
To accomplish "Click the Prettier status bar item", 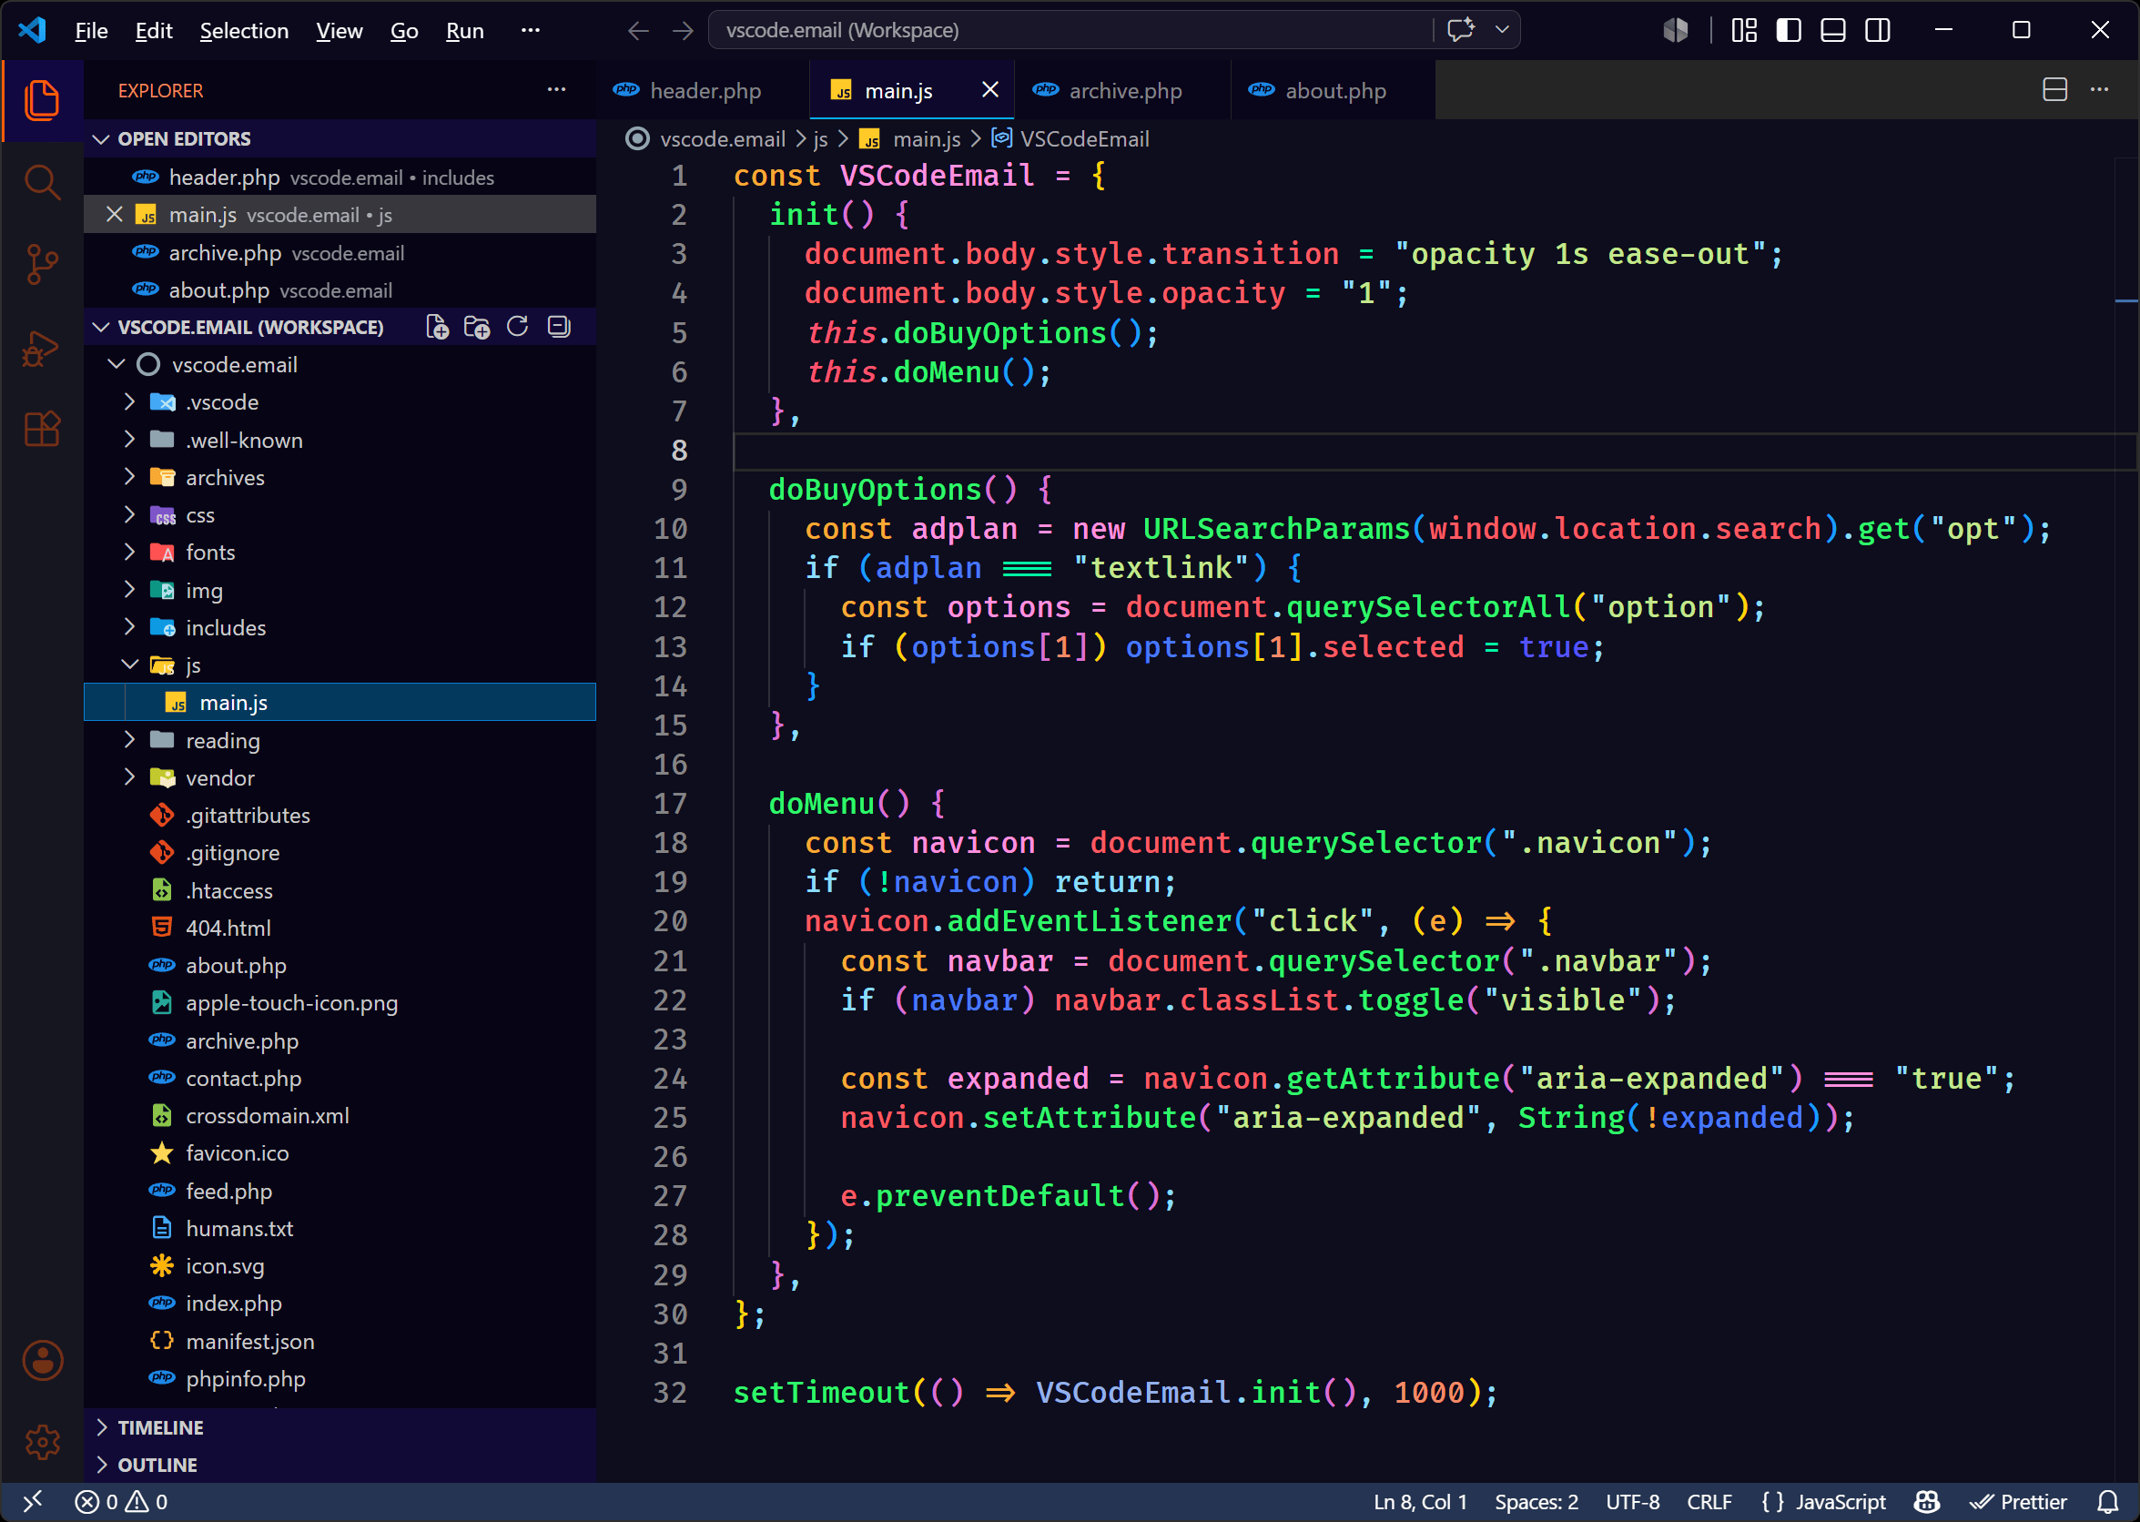I will [2018, 1501].
